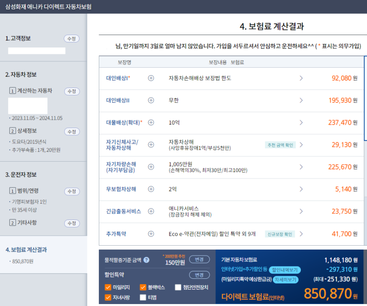Image resolution: width=367 pixels, height=306 pixels.
Task: Uncheck the 마일리지 discount checkbox
Action: tap(108, 287)
